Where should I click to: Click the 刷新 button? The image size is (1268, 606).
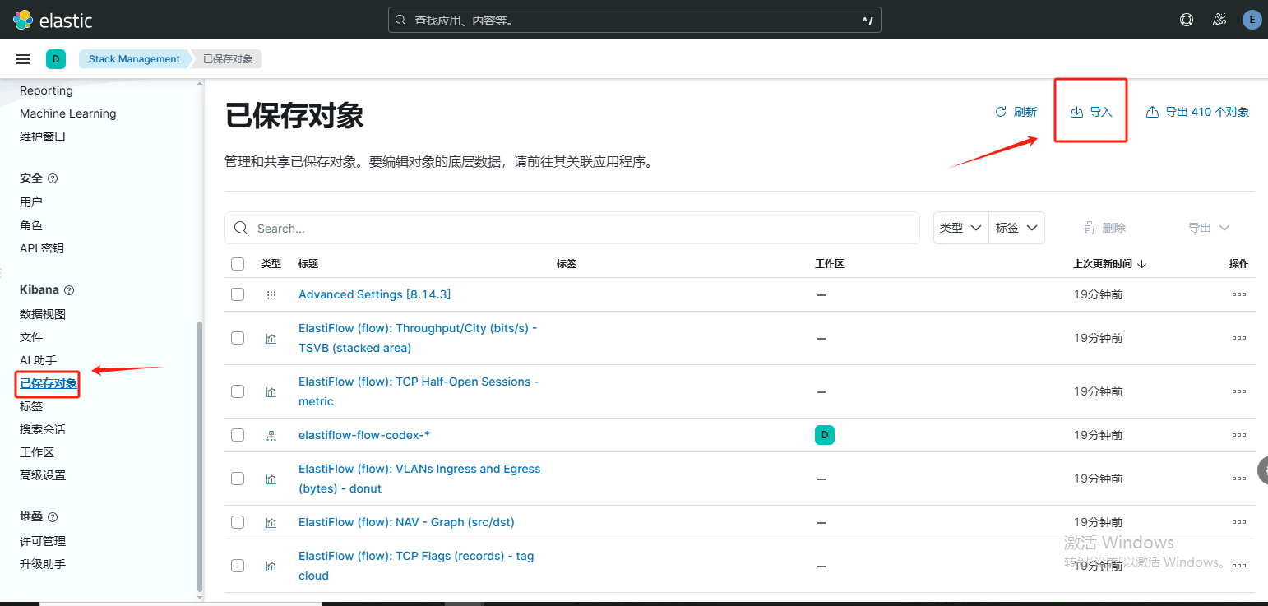(x=1016, y=112)
